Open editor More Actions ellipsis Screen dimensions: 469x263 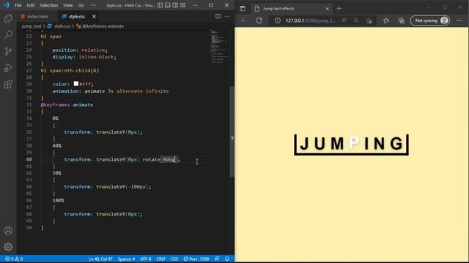pyautogui.click(x=227, y=16)
